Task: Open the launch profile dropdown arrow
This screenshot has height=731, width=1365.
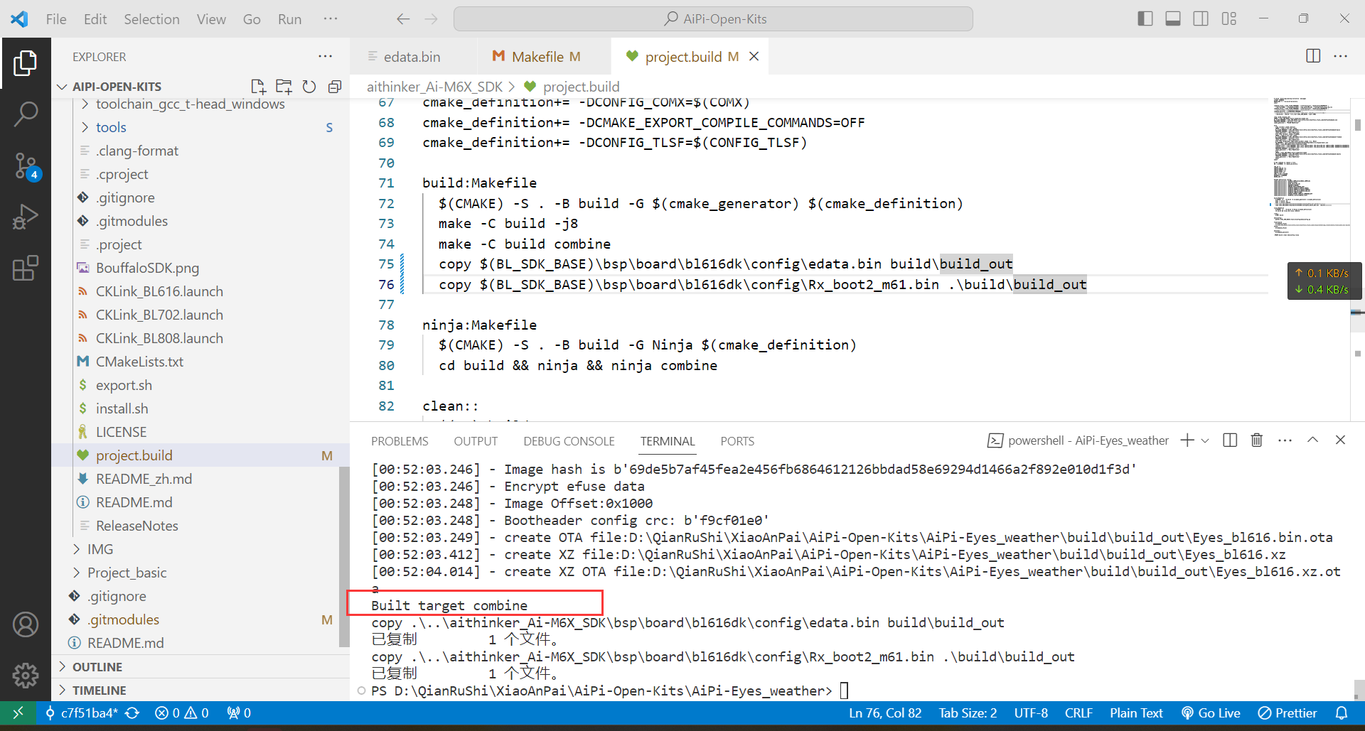Action: click(x=1205, y=440)
